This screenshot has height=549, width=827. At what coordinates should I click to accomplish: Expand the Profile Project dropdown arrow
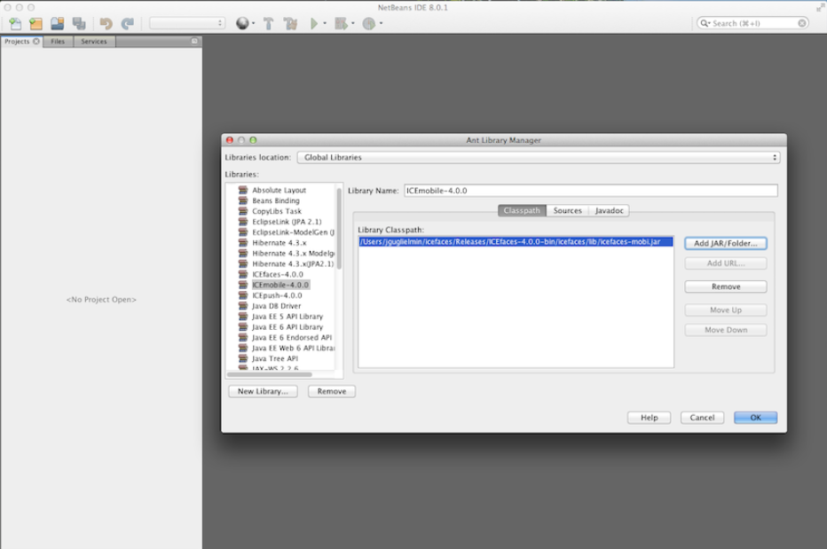[382, 24]
